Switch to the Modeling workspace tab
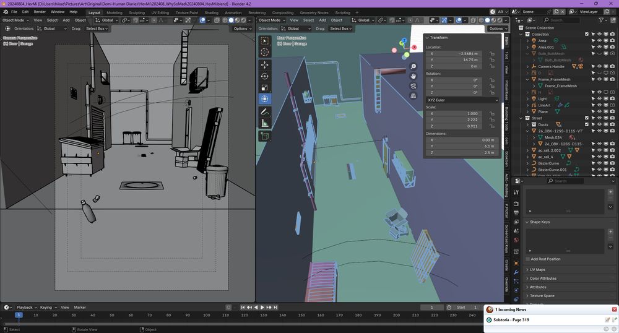619x333 pixels. [x=114, y=12]
